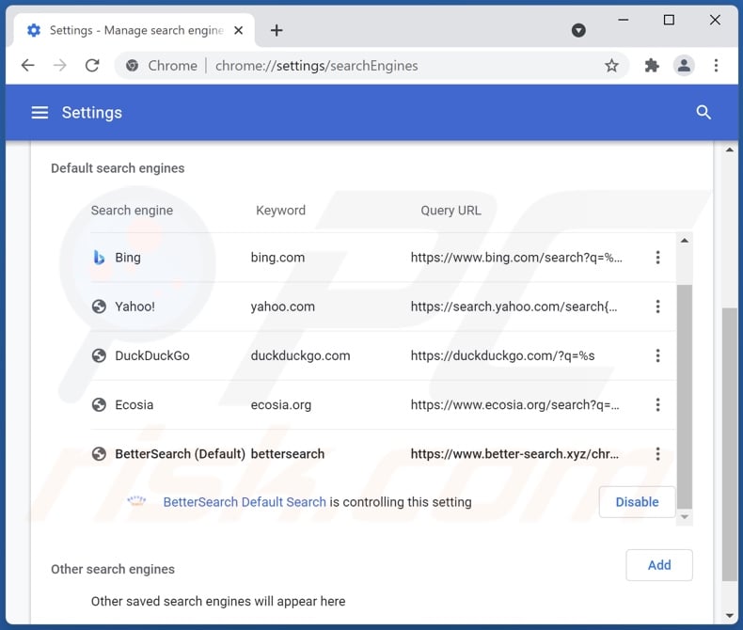Click the Yahoo! globe icon
The image size is (743, 630).
(x=99, y=307)
